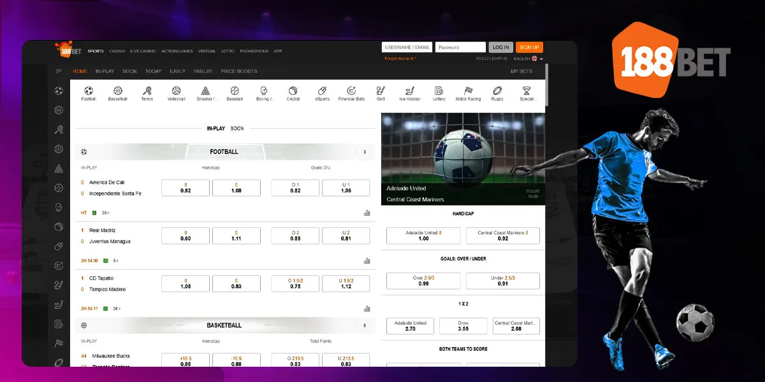Viewport: 765px width, 382px height.
Task: Select Real Madriz handicap odds 0.60
Action: coord(186,236)
